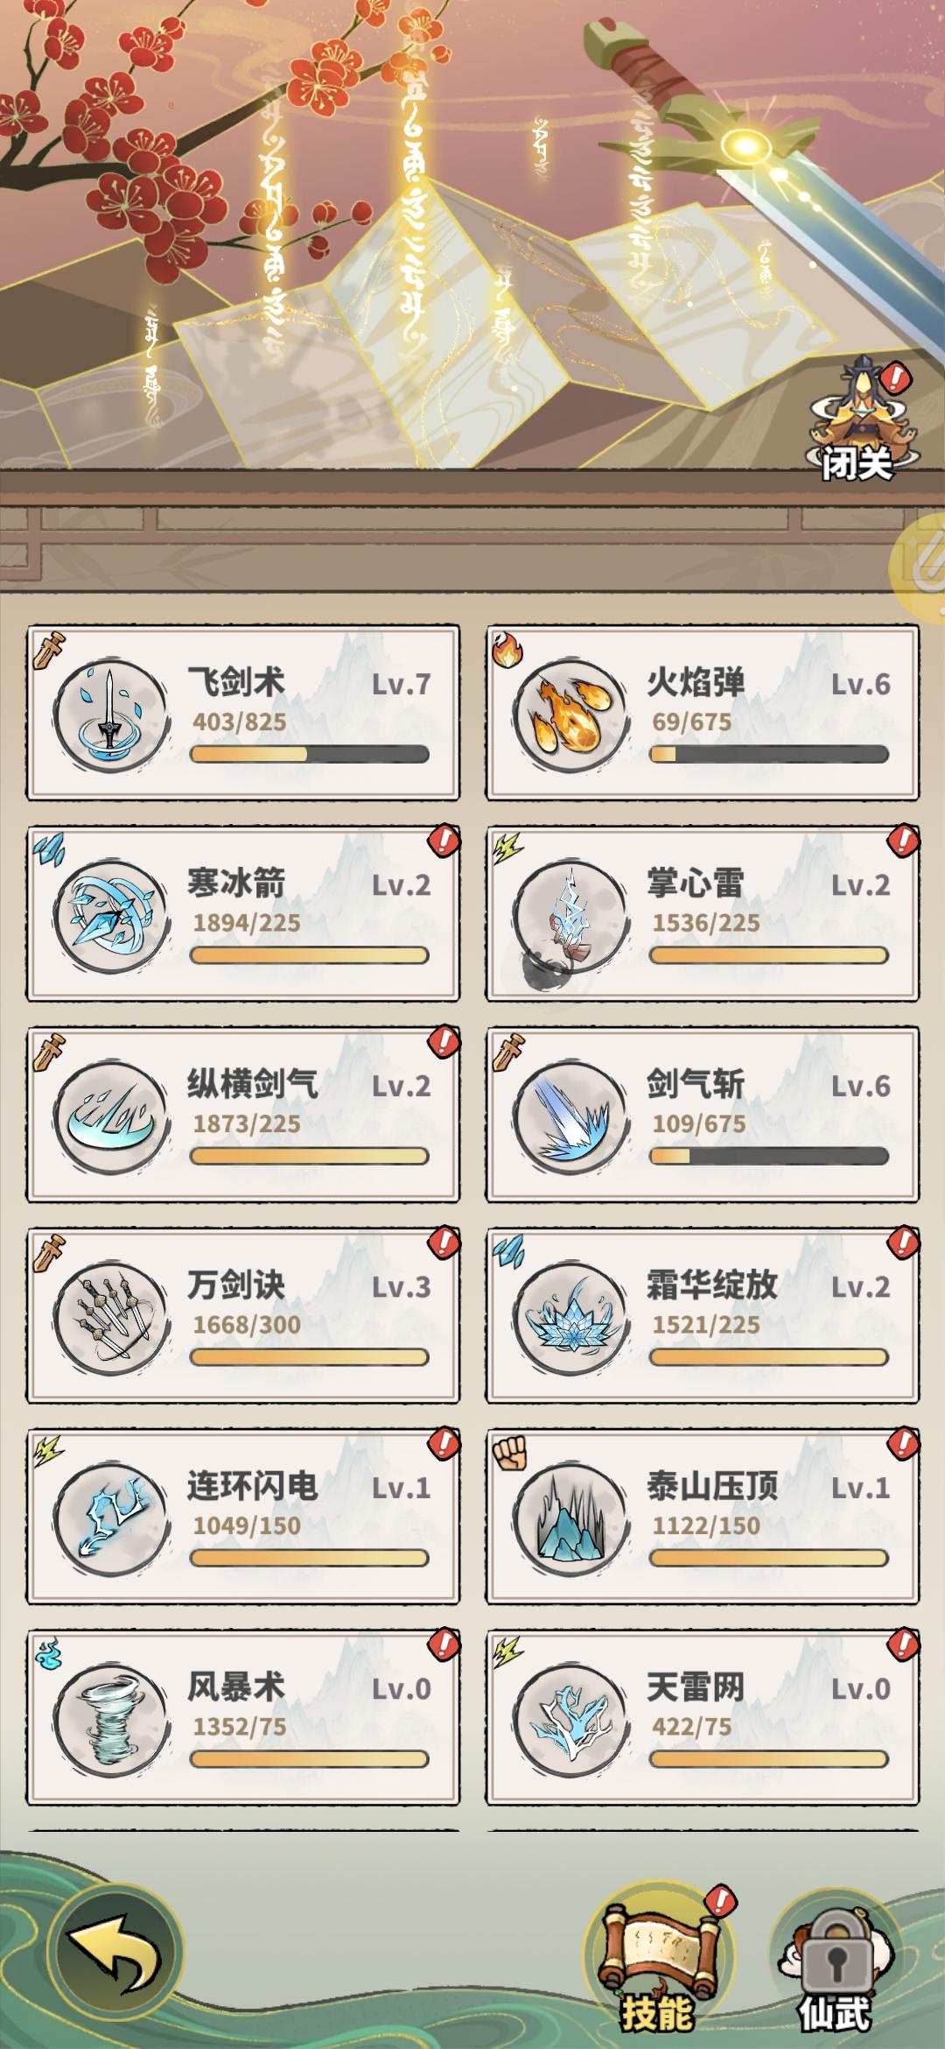Click the 纵横剑气 skill name
The image size is (945, 2049).
[253, 1084]
